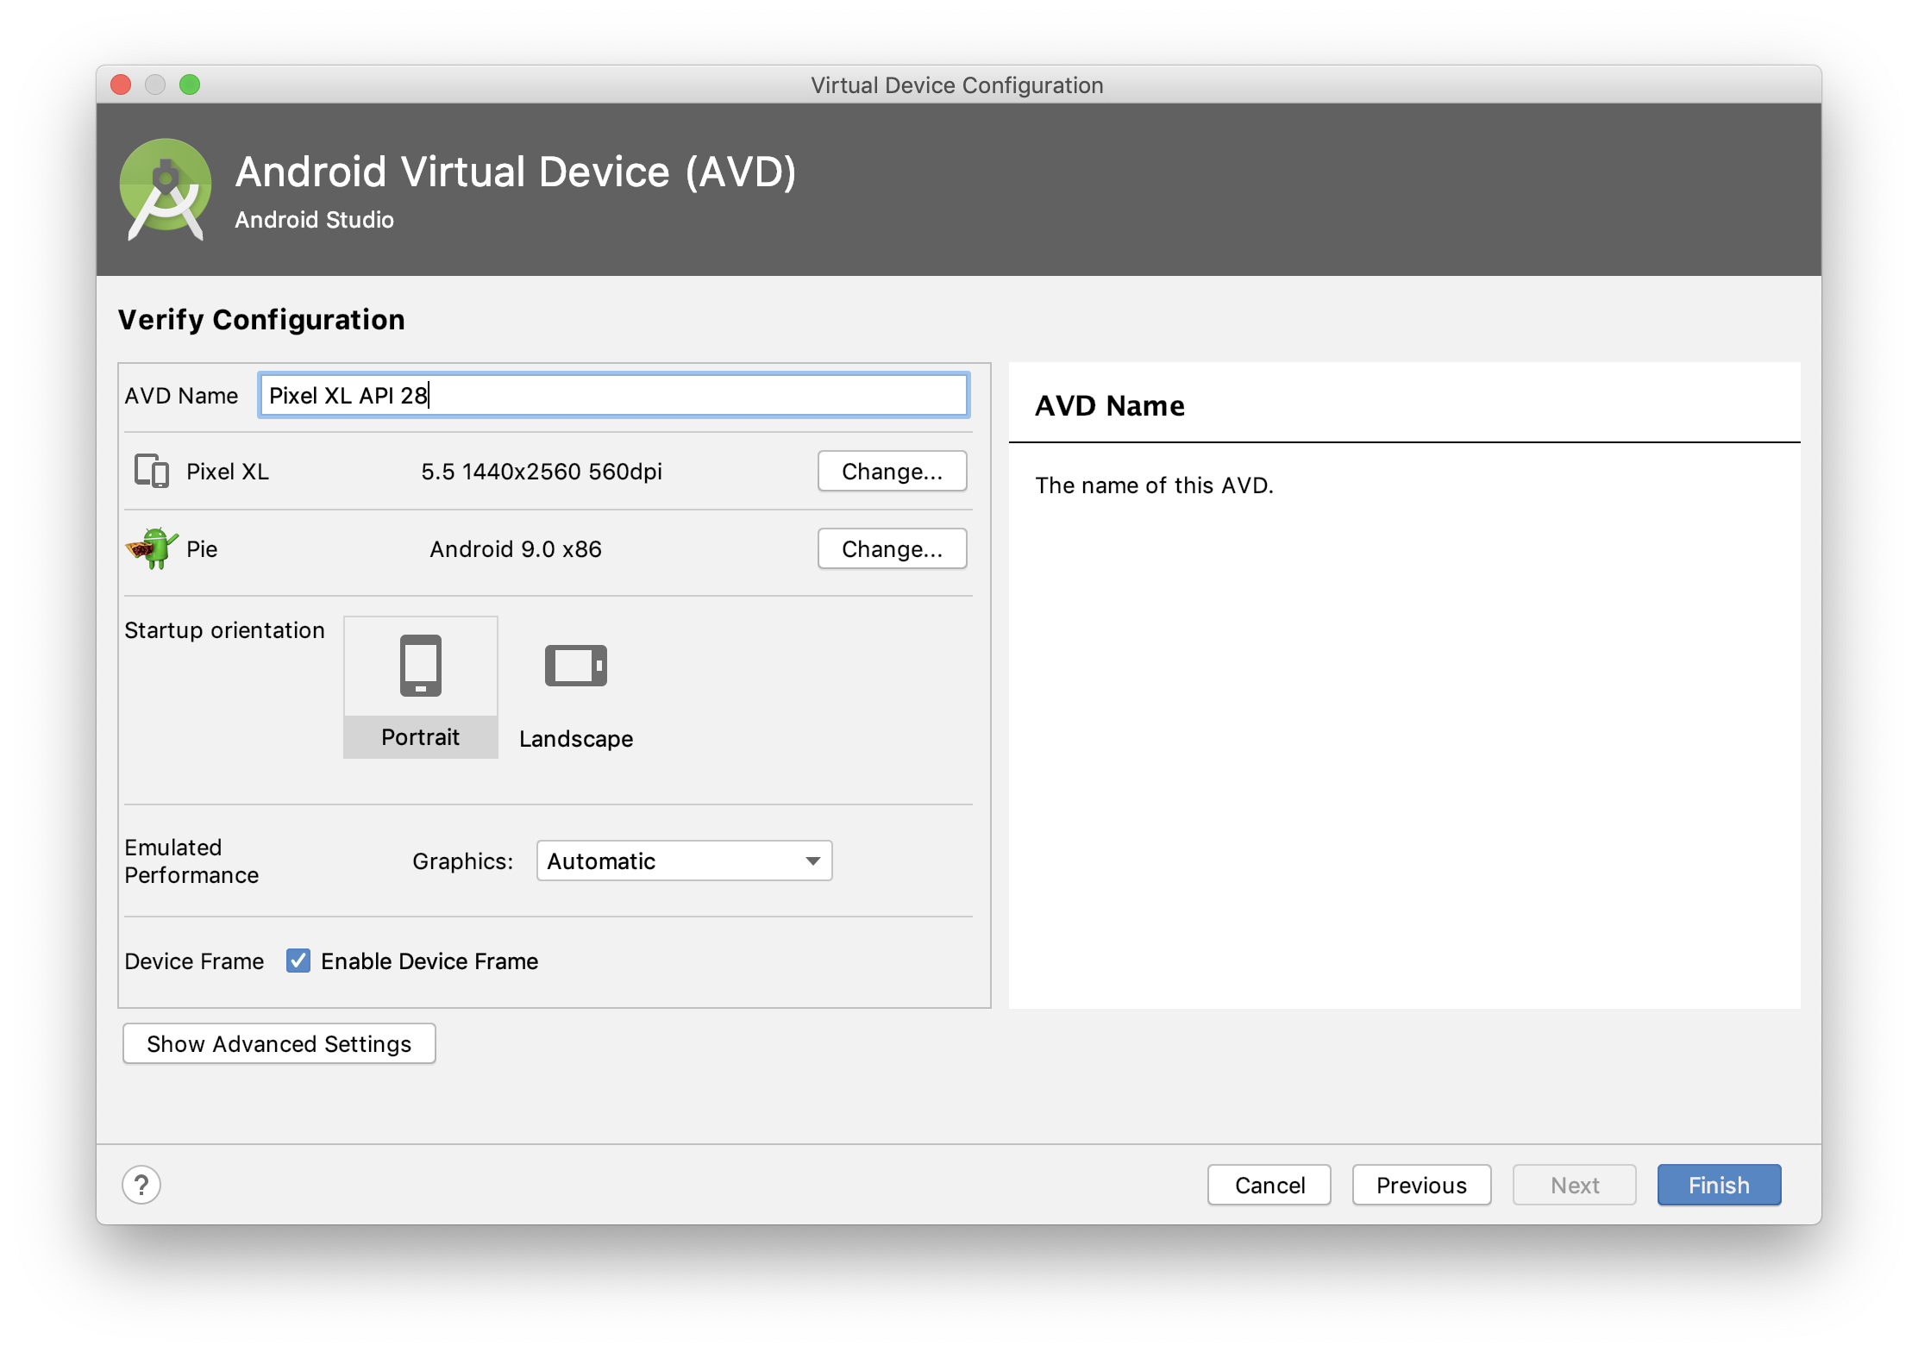Click Change button for Pixel XL device
Screen dimensions: 1918x1352
[x=892, y=471]
